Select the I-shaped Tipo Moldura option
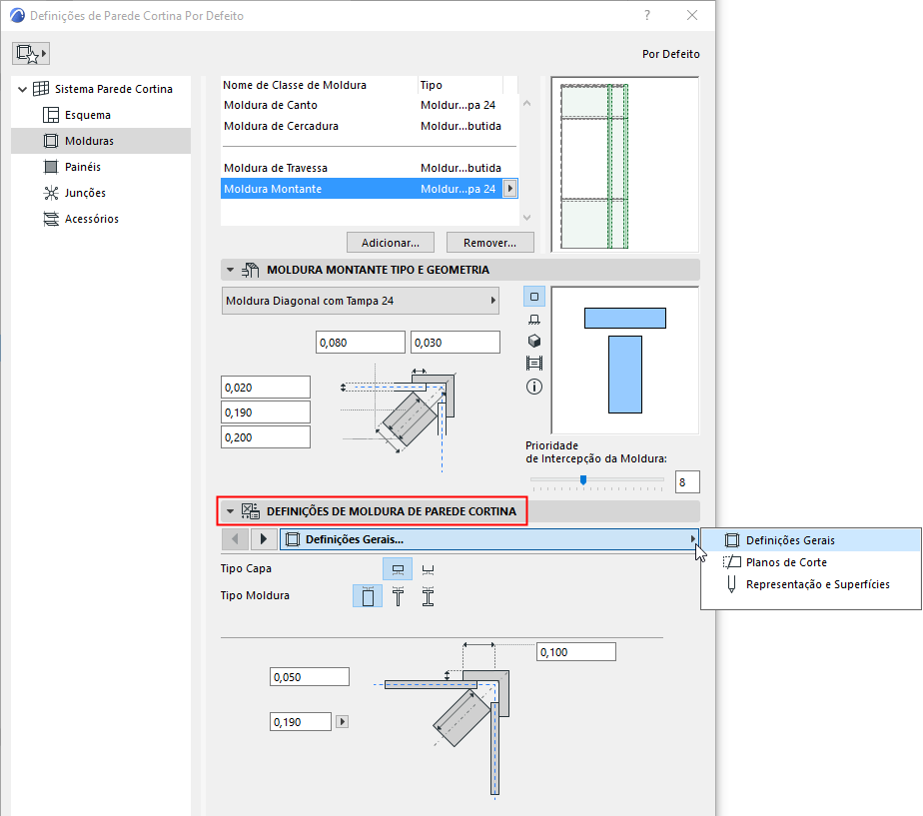This screenshot has width=923, height=816. [428, 594]
